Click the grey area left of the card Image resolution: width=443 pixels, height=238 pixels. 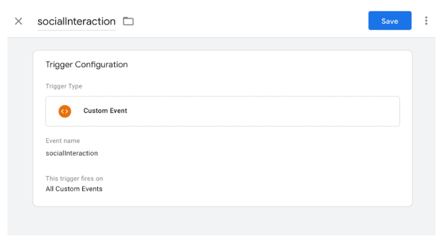coord(20,128)
